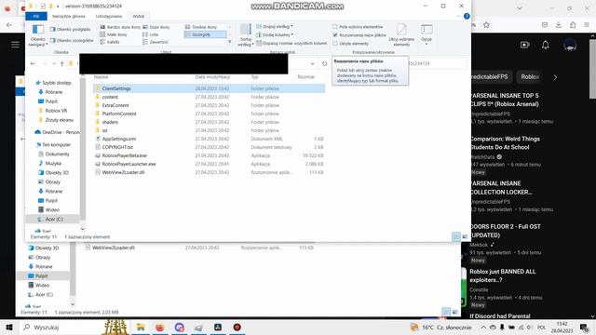596x335 pixels.
Task: Click Ukryj wybrane elementy button
Action: coord(401,35)
